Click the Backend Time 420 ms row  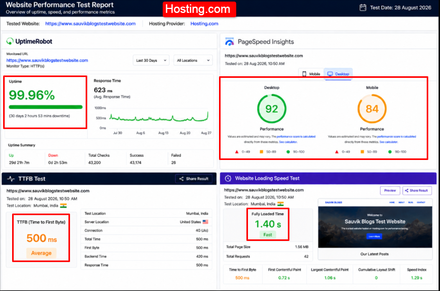click(146, 257)
